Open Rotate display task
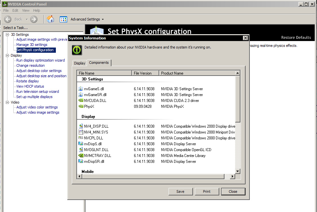Viewport: 317px width, 212px height. pyautogui.click(x=28, y=81)
